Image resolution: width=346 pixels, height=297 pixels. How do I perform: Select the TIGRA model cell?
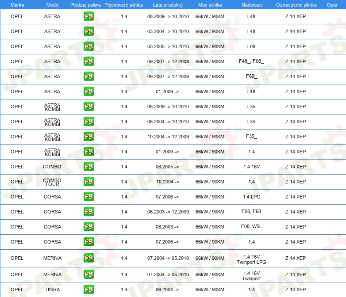click(52, 289)
